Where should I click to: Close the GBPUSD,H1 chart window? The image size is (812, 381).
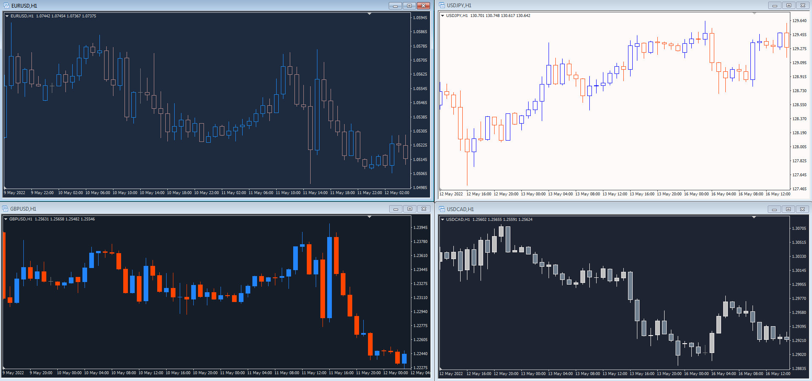pyautogui.click(x=424, y=209)
